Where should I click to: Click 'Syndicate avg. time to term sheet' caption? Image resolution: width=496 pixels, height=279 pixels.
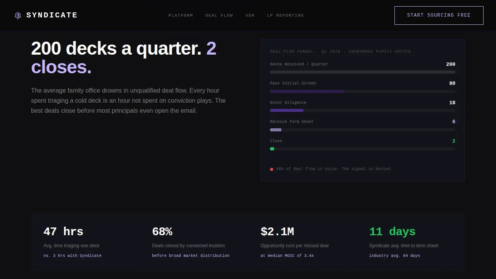404,246
